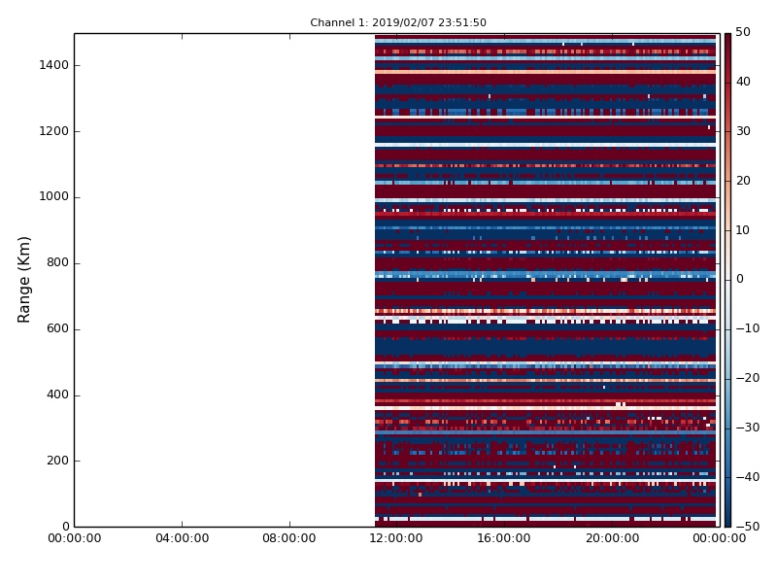Click the white midpoint of the colorbar
The image size is (777, 583).
click(x=727, y=280)
